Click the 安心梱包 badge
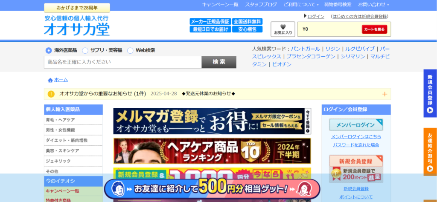 (x=247, y=29)
